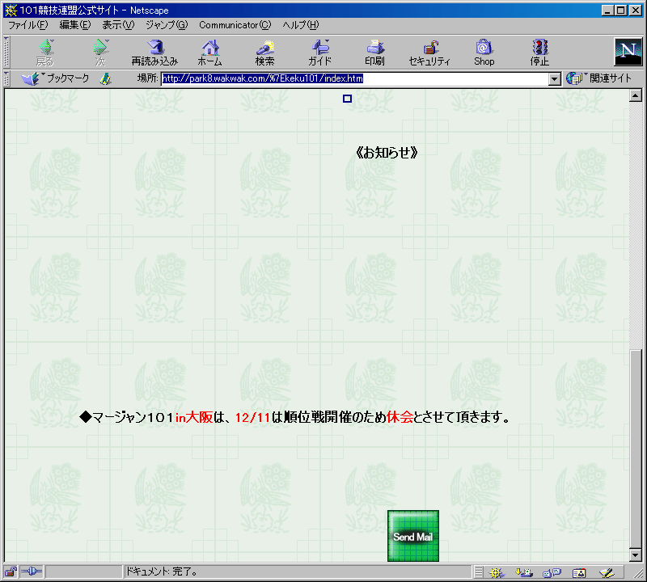Click the Forward (次) toolbar button

pos(100,53)
